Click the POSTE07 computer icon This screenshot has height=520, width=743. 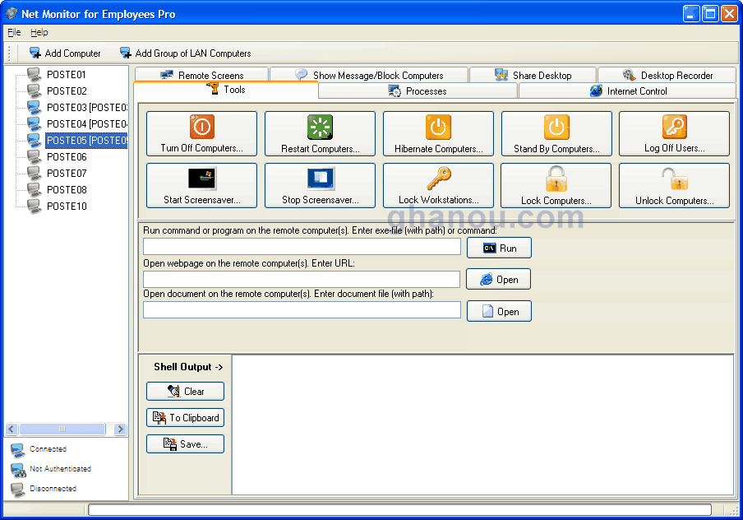click(35, 173)
